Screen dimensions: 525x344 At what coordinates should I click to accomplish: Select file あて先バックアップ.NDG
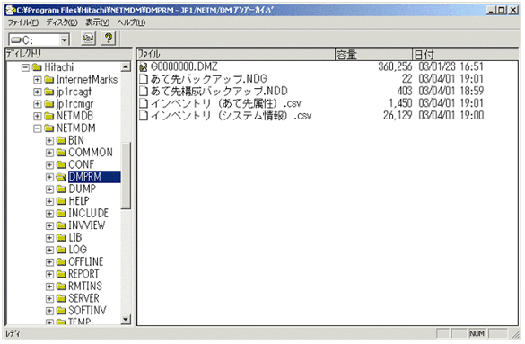tap(208, 79)
